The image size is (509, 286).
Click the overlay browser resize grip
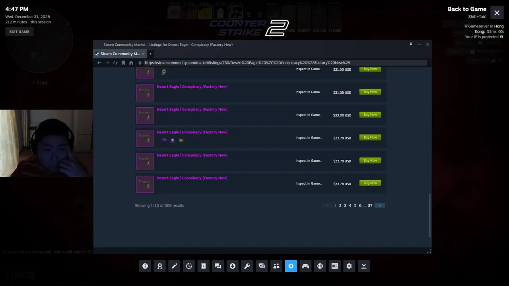tap(429, 251)
